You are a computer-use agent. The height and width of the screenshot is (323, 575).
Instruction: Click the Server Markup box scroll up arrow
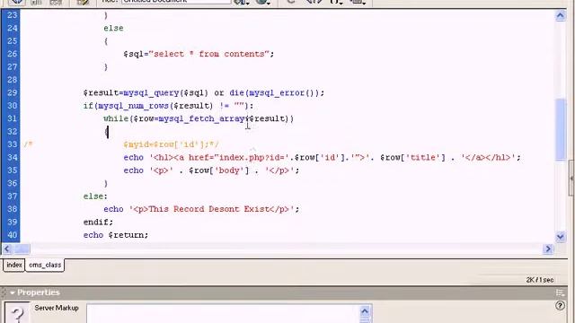point(365,311)
